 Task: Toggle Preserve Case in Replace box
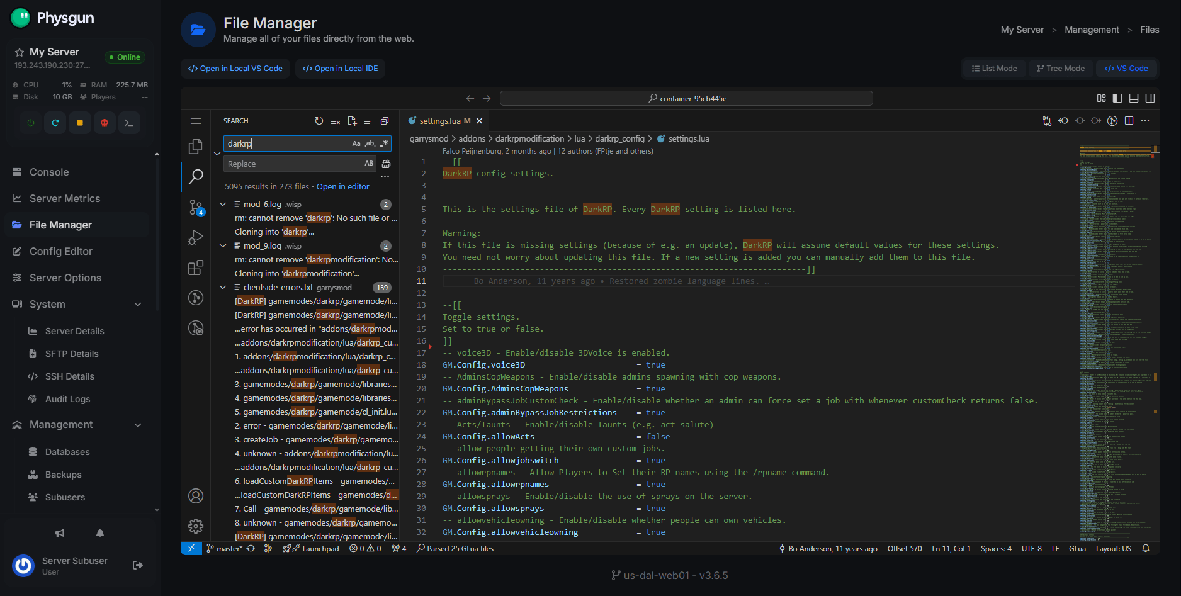[x=369, y=164]
